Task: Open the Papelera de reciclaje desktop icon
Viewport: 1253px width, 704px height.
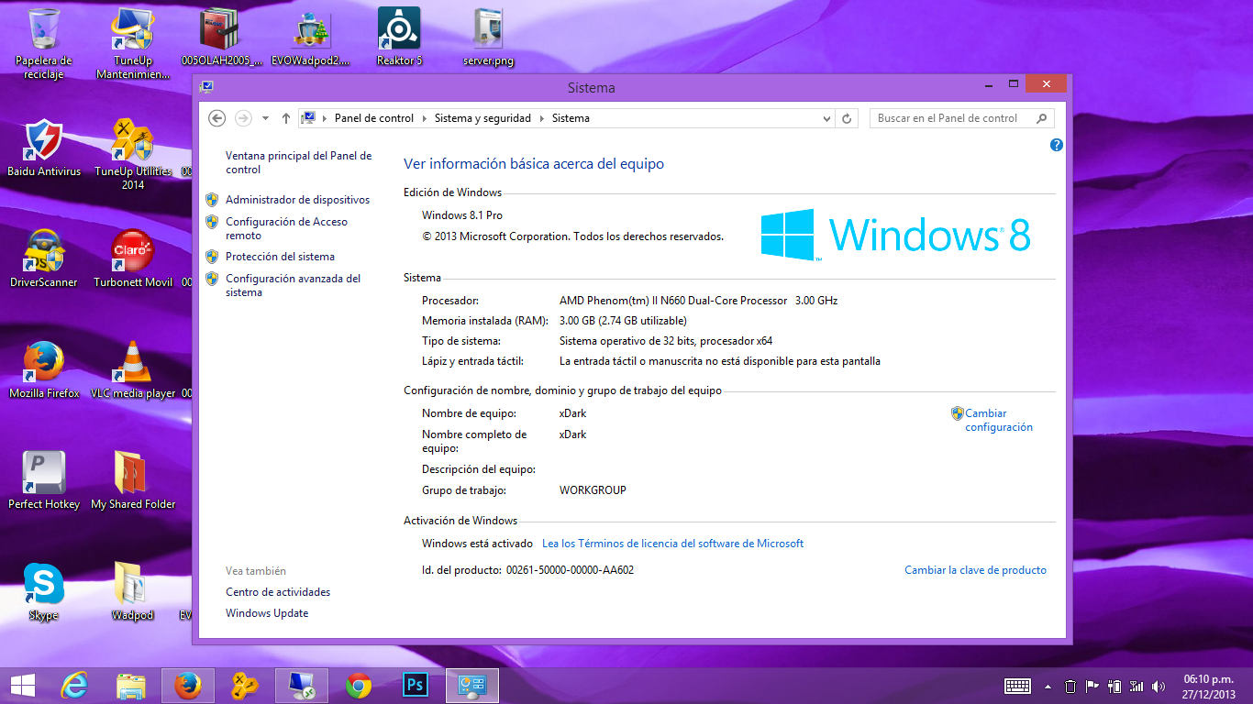Action: pos(43,43)
